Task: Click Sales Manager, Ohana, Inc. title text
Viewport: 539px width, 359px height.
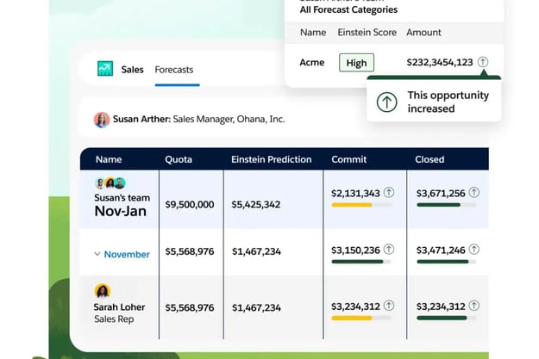Action: point(229,120)
